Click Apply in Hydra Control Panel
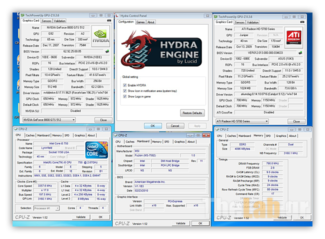Viewport: 325px width, 239px height. coord(197,126)
